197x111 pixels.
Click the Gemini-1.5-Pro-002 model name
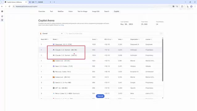[63, 83]
